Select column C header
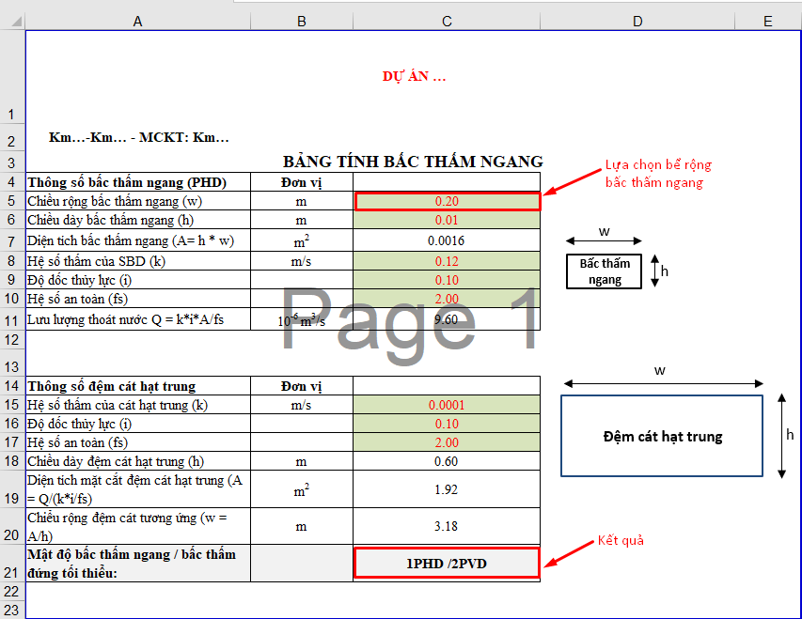 coord(447,22)
